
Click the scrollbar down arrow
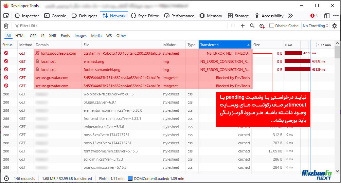(337, 171)
